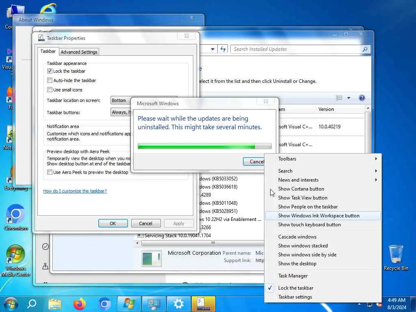Click OK in Taskbar Properties

click(x=113, y=223)
